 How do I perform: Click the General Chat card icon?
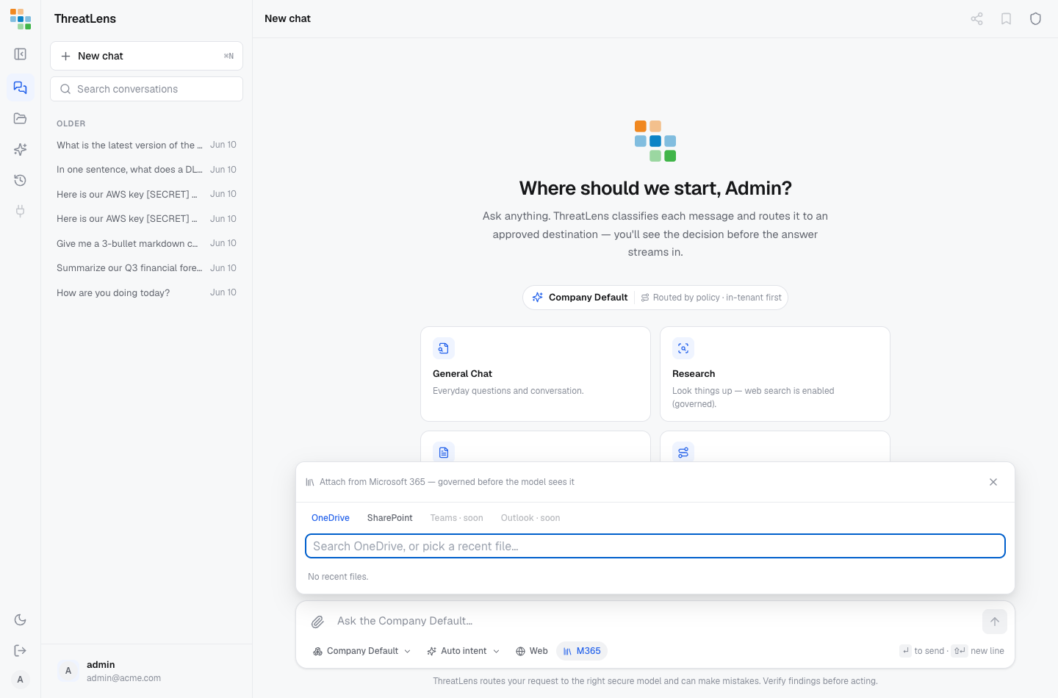tap(444, 348)
